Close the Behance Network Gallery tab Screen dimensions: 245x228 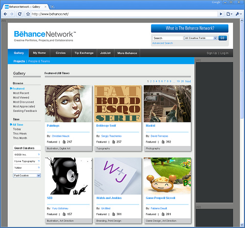[x=46, y=7]
